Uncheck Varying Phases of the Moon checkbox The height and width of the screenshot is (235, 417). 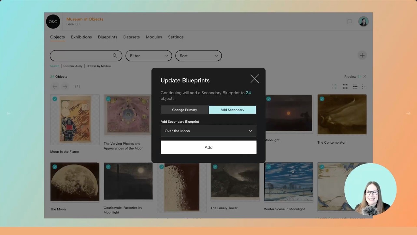[108, 99]
